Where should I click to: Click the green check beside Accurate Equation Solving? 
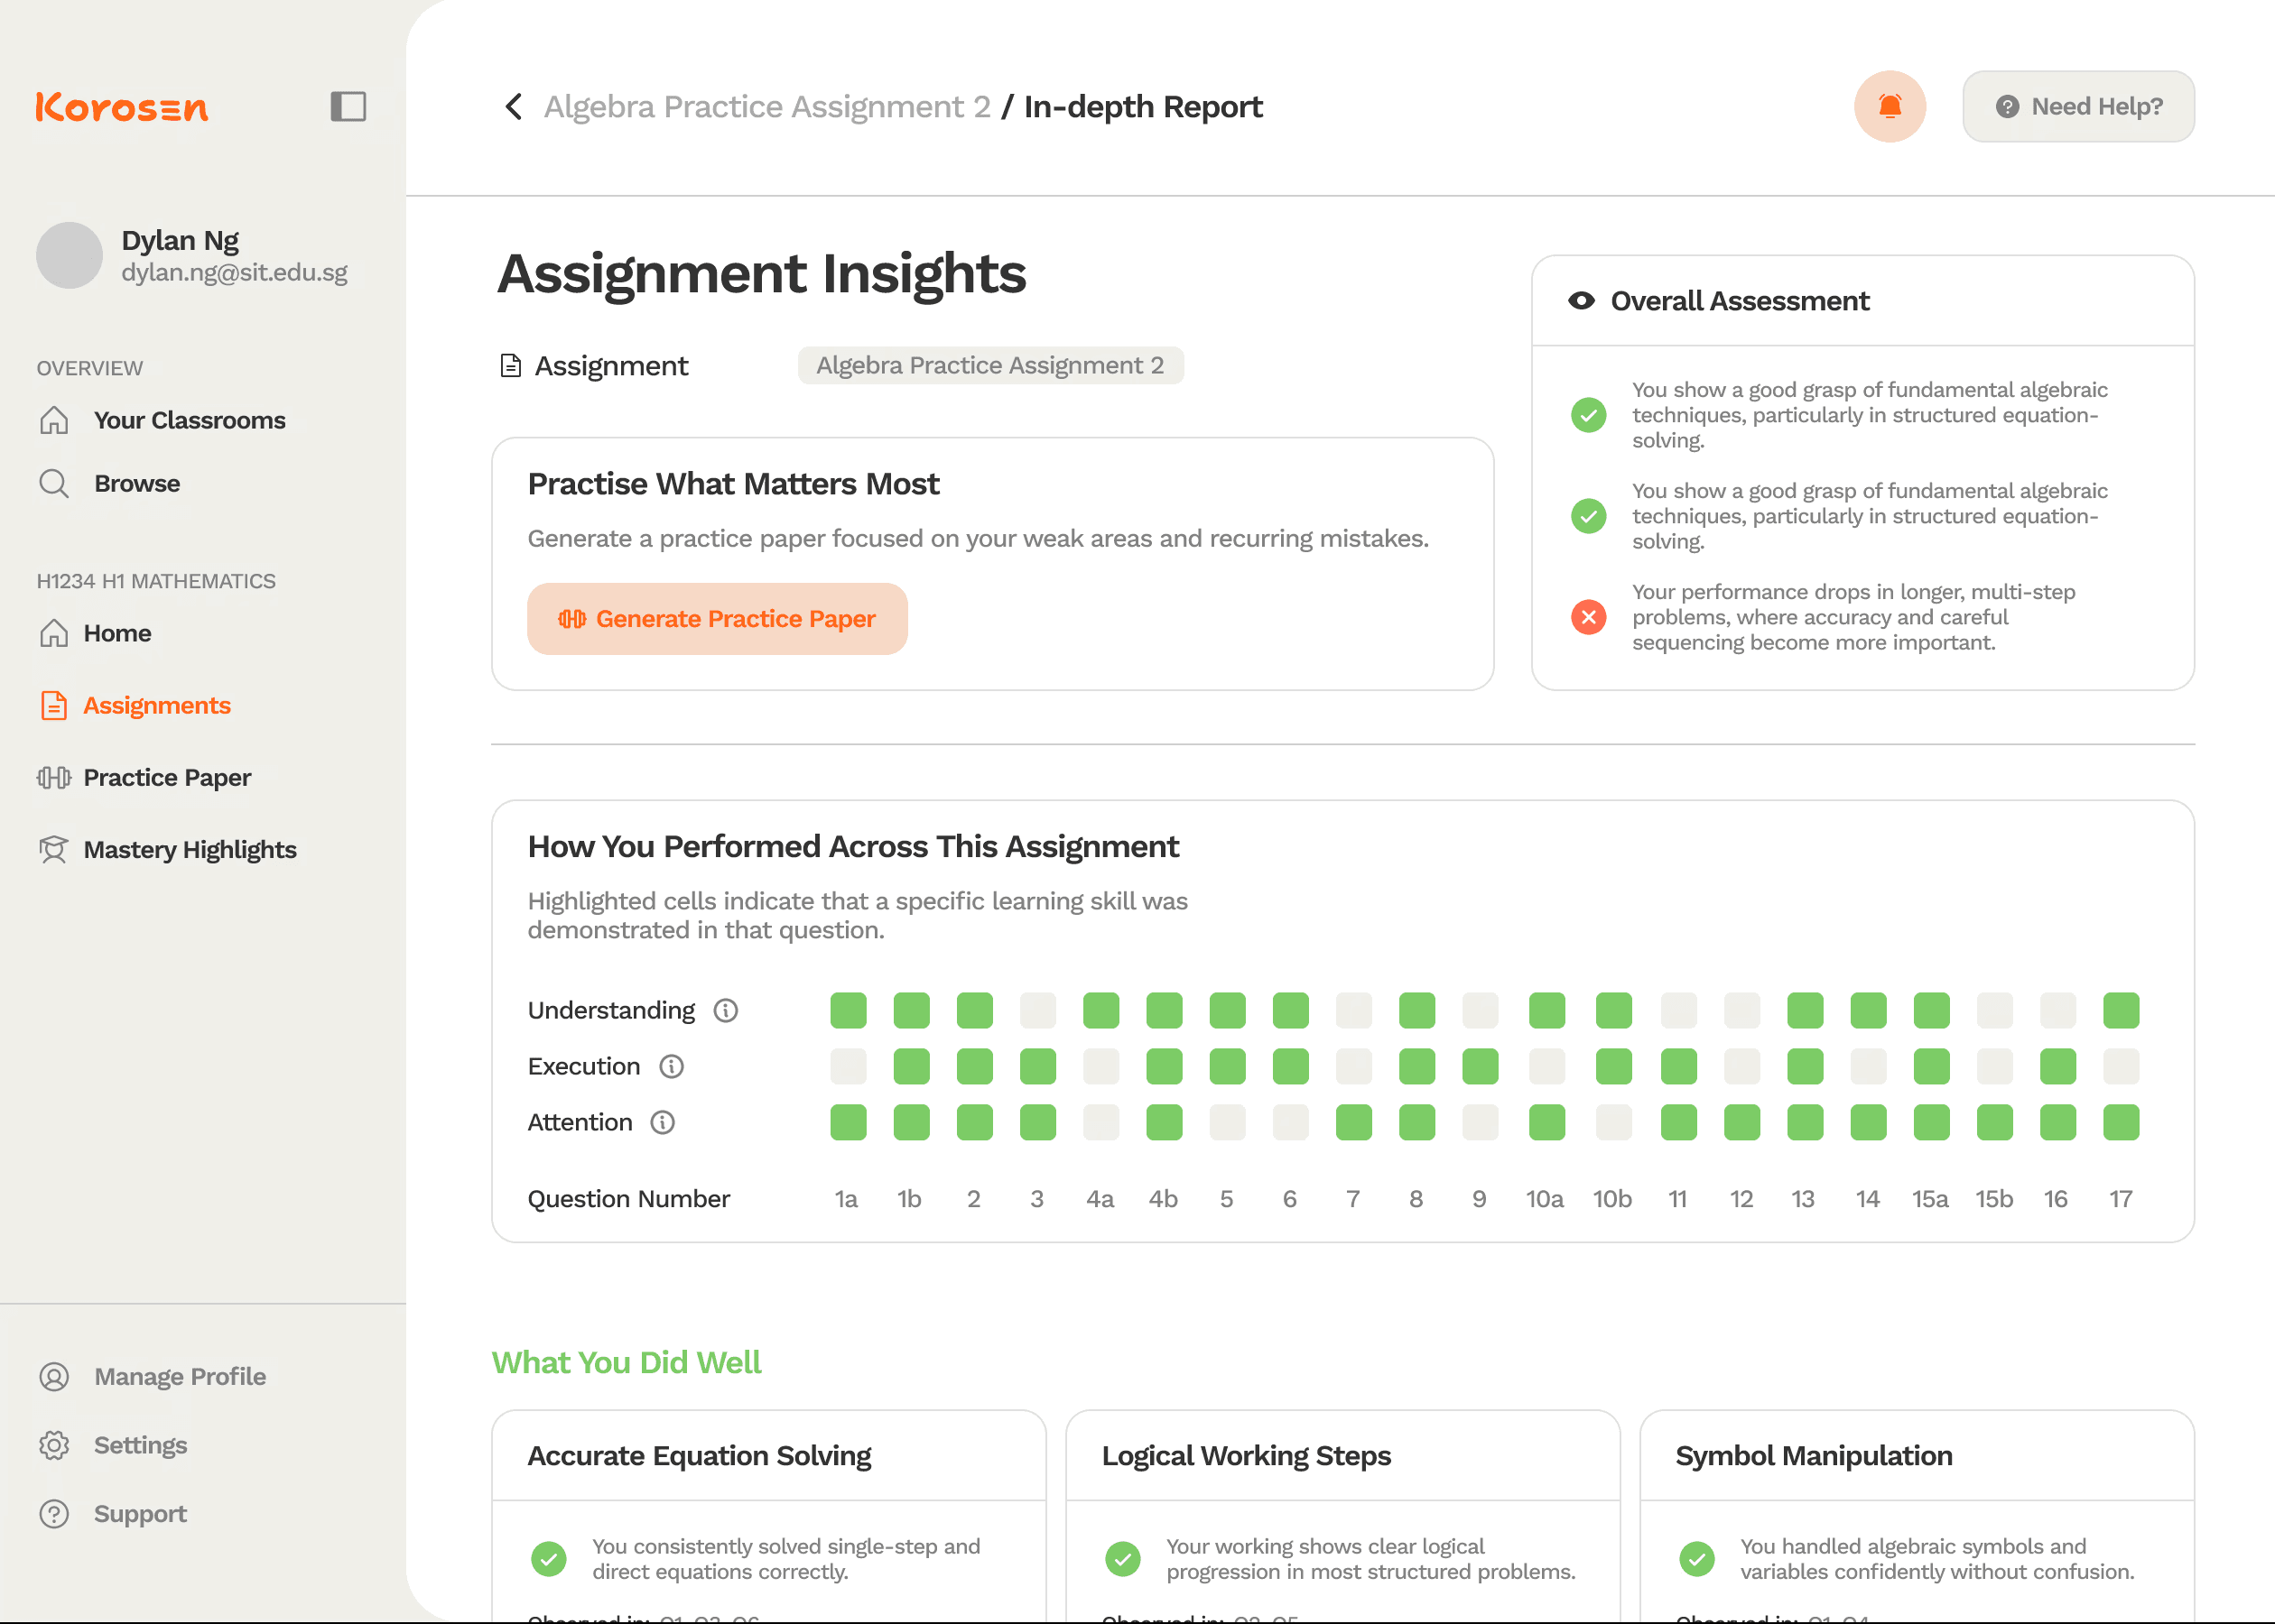pos(549,1557)
